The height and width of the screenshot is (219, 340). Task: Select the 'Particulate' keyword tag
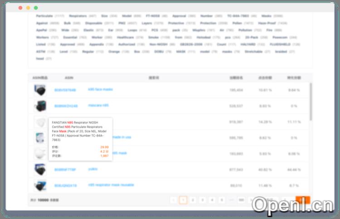[44, 16]
